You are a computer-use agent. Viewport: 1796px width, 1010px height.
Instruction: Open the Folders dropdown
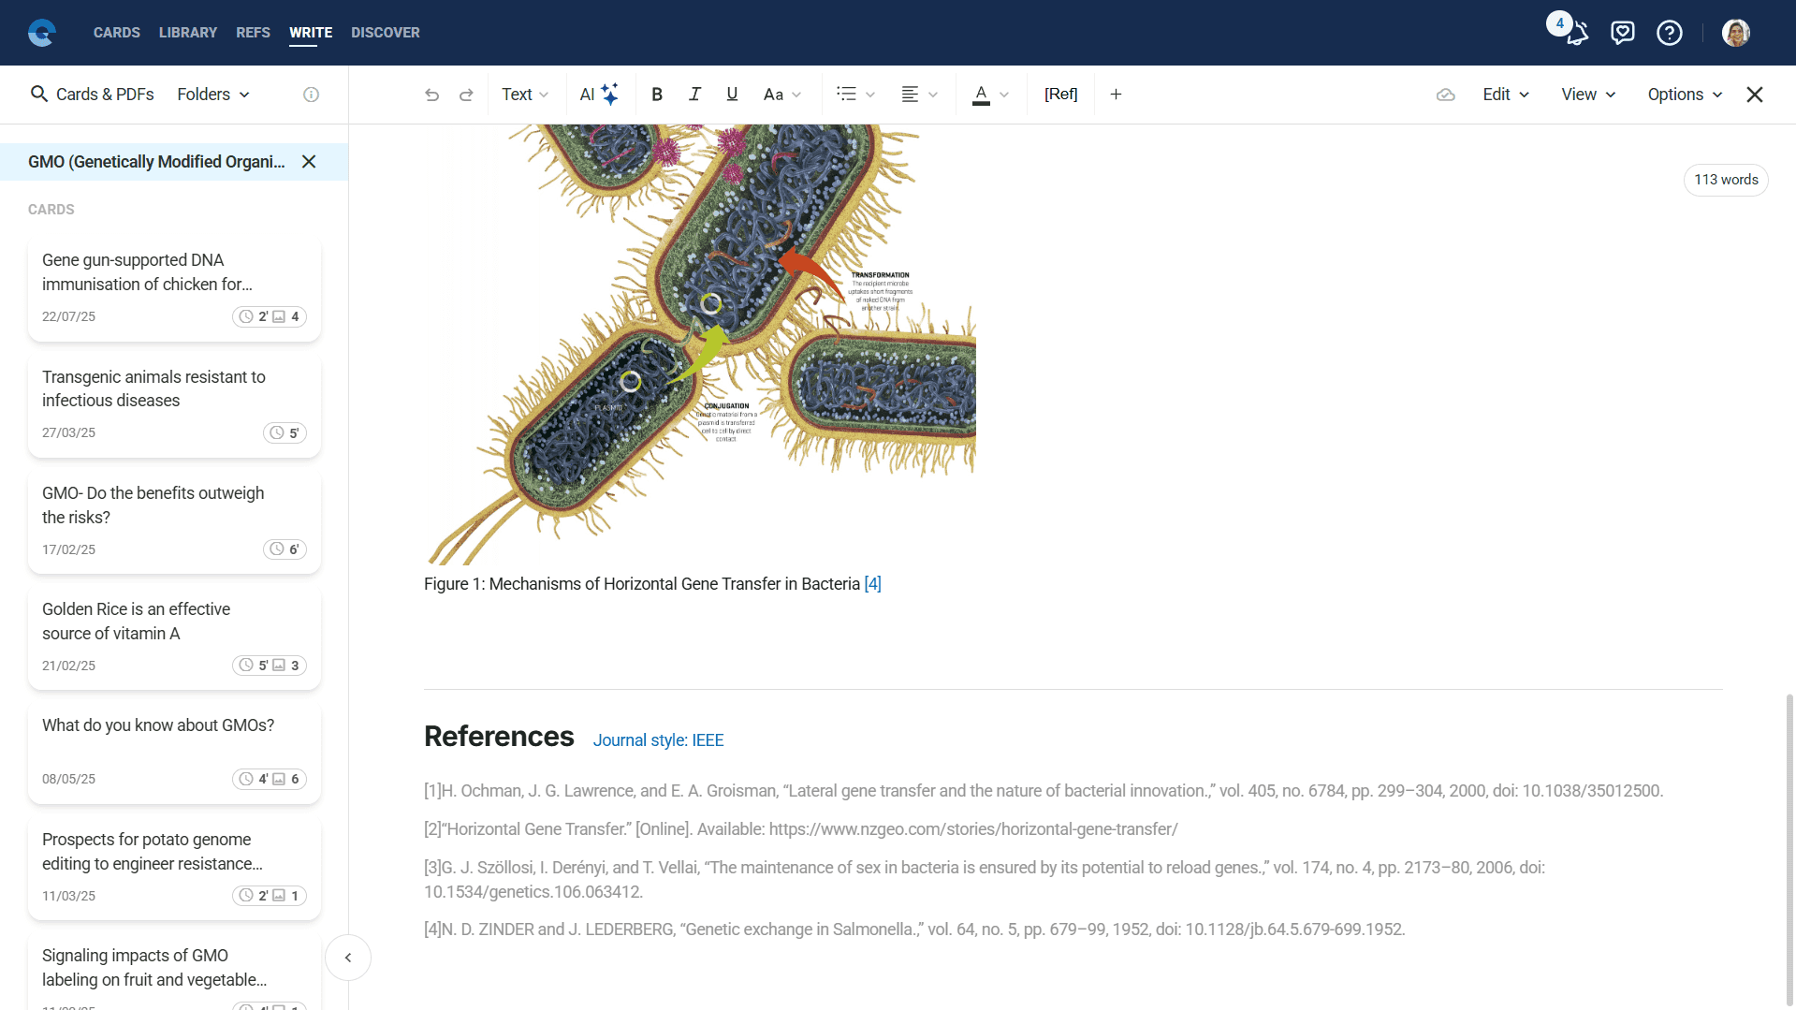point(213,95)
